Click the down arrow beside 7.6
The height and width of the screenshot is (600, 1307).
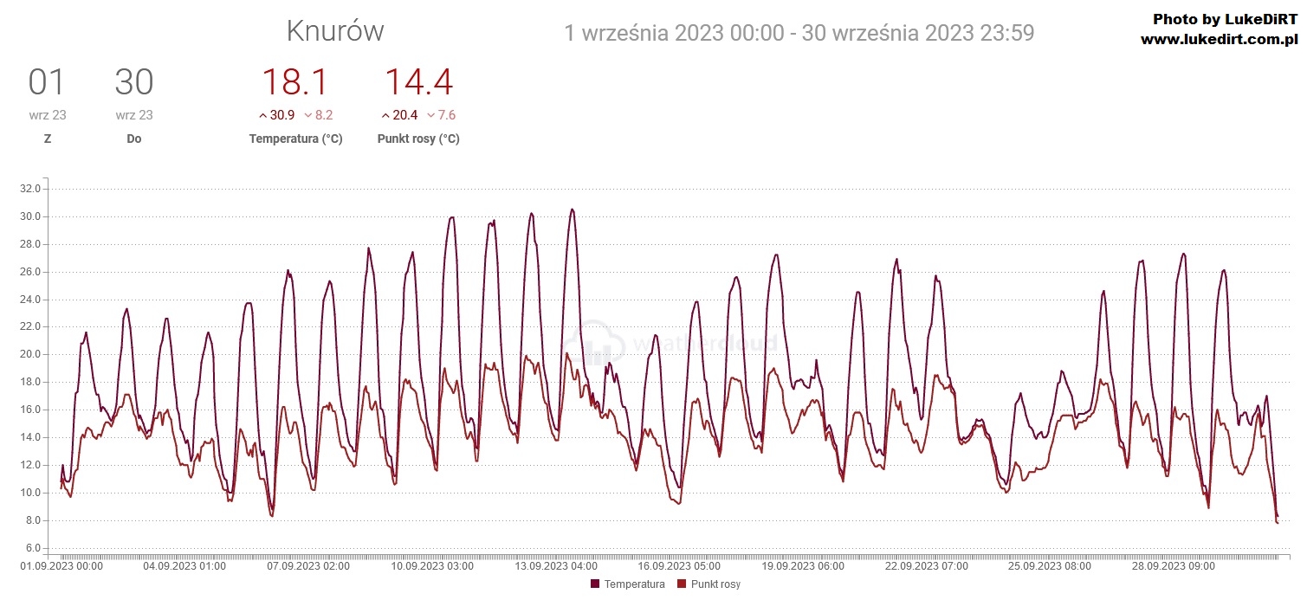[430, 115]
